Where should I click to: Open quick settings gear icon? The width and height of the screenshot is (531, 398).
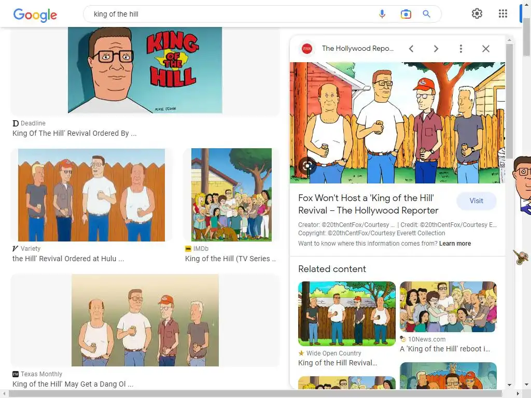[x=477, y=13]
